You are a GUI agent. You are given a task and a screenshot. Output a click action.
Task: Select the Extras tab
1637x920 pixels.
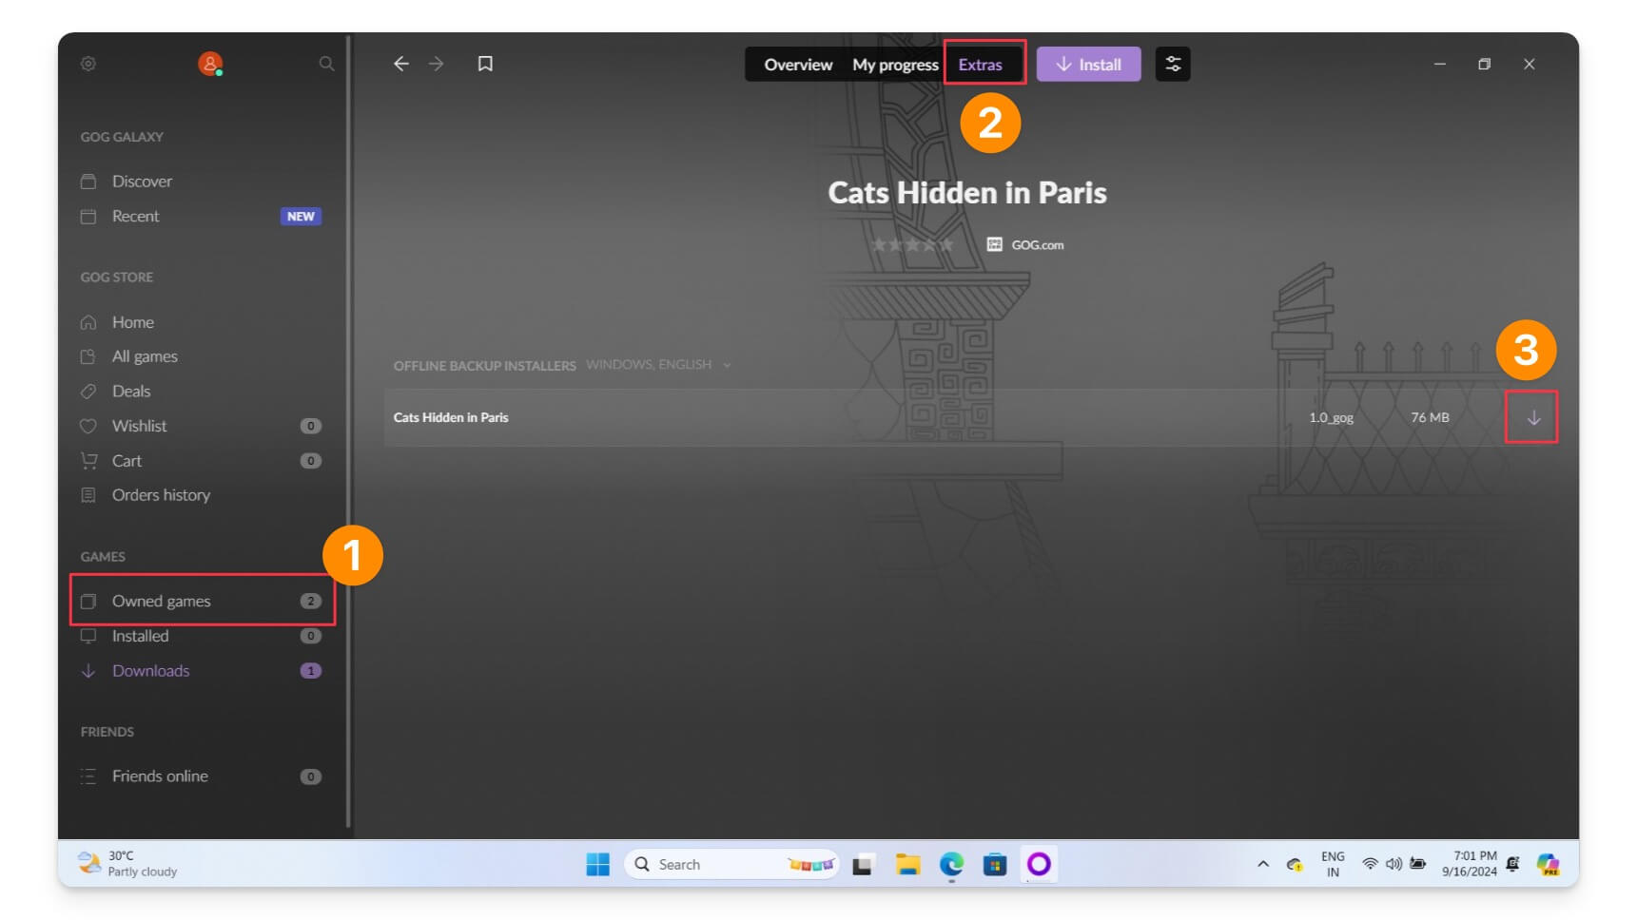(x=981, y=65)
